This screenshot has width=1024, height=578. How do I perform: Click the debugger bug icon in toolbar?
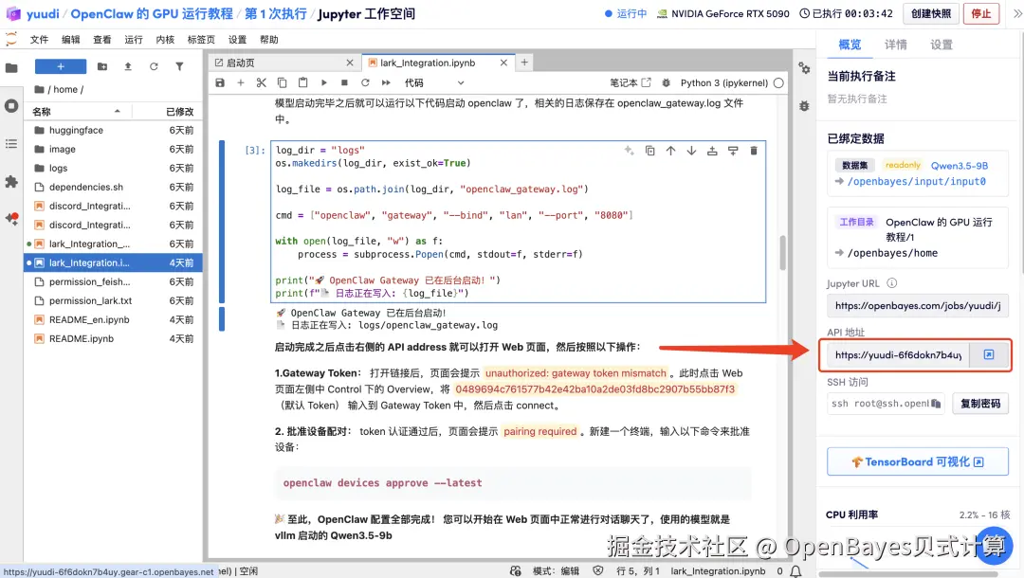[667, 82]
